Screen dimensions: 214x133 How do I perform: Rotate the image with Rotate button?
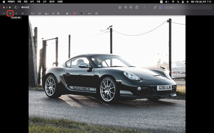click(x=155, y=7)
